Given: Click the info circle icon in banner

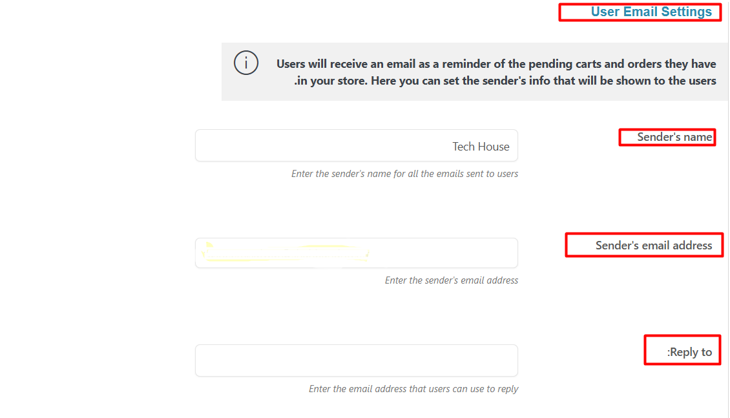Looking at the screenshot, I should pyautogui.click(x=246, y=63).
